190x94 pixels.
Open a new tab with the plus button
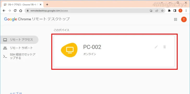click(x=47, y=4)
